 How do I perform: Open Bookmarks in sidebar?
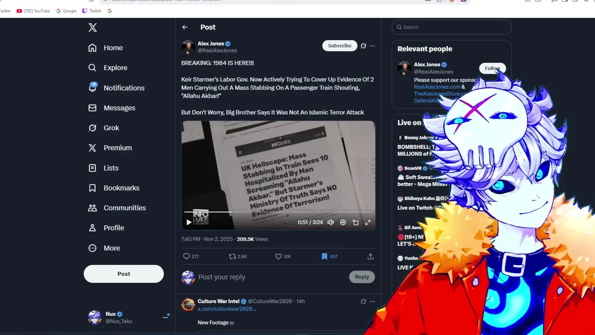(114, 188)
